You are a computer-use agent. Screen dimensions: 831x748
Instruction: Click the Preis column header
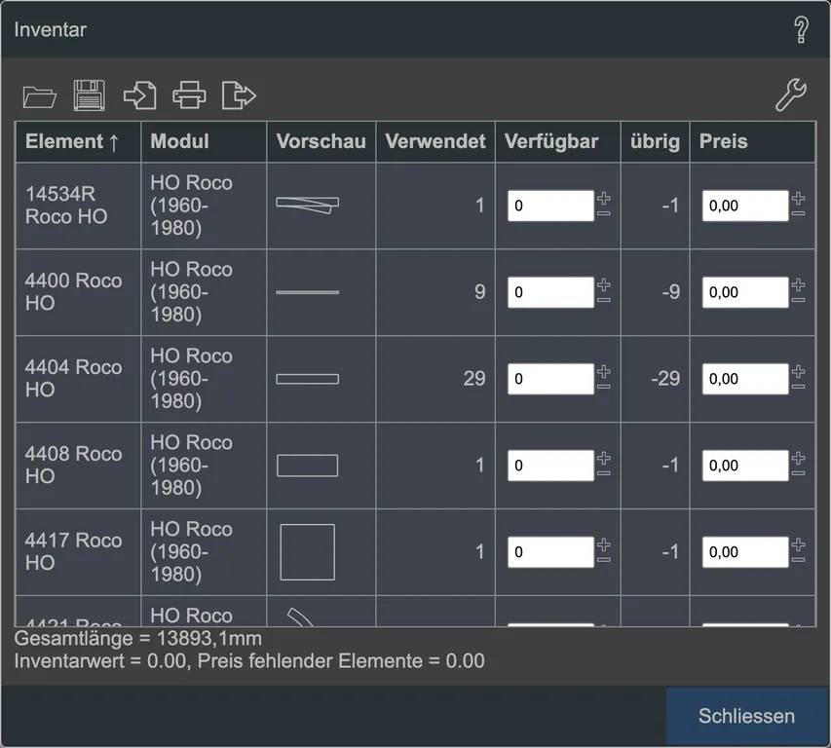(752, 141)
